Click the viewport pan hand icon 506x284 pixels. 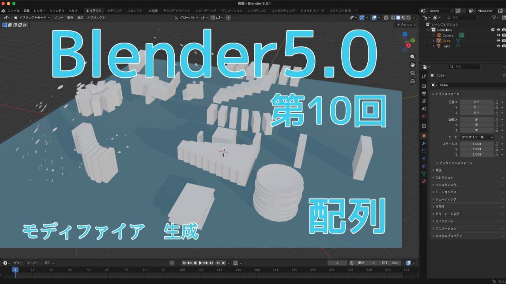point(413,65)
